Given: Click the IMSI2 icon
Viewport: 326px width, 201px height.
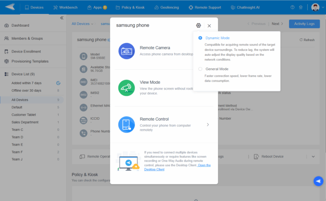Looking at the screenshot, I should pos(84,95).
